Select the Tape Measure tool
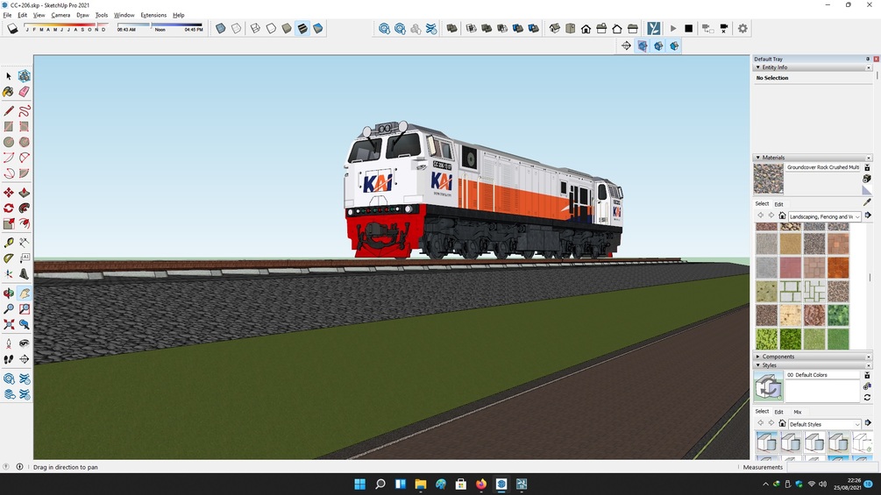Viewport: 881px width, 495px height. 9,243
